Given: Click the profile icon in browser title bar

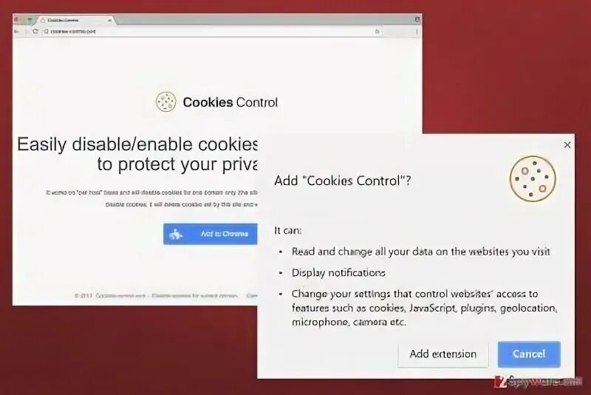Looking at the screenshot, I should coord(417,19).
